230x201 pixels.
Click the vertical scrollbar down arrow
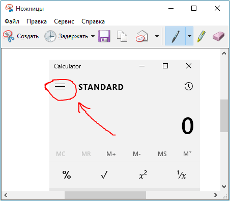(224, 187)
